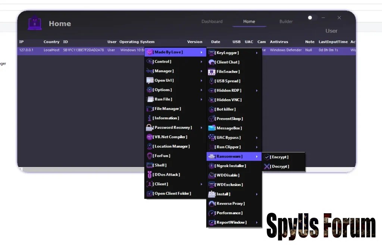The height and width of the screenshot is (245, 382).
Task: Expand the Options submenu arrow
Action: click(x=201, y=90)
